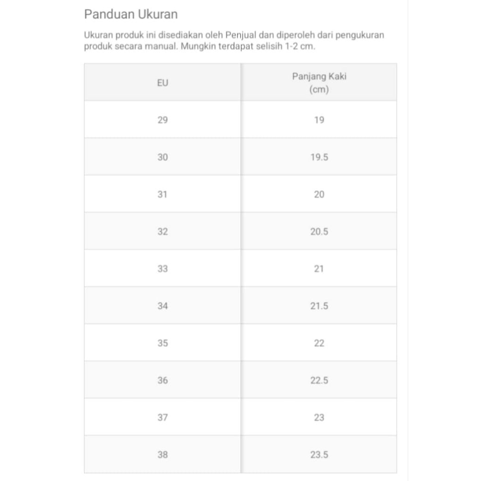
Task: Select EU size 29 cell
Action: coord(163,120)
